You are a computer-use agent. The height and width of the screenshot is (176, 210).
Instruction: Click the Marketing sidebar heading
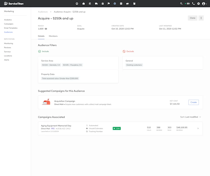pyautogui.click(x=9, y=11)
